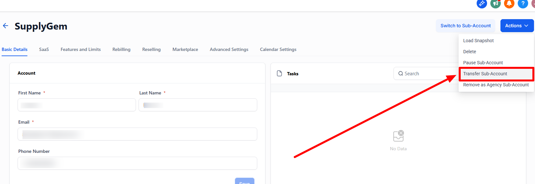535x184 pixels.
Task: Collapse the Actions dropdown menu
Action: click(x=517, y=26)
